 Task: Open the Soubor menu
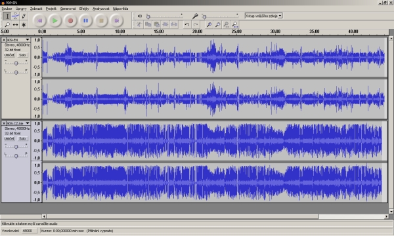(7, 9)
